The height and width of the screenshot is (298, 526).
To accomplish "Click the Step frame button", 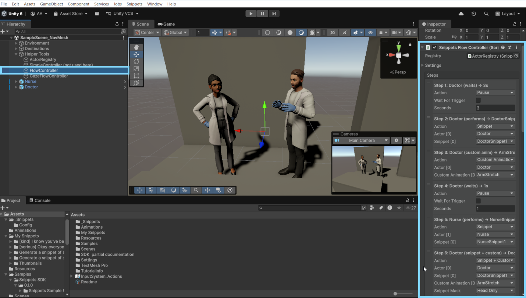I will tap(274, 14).
